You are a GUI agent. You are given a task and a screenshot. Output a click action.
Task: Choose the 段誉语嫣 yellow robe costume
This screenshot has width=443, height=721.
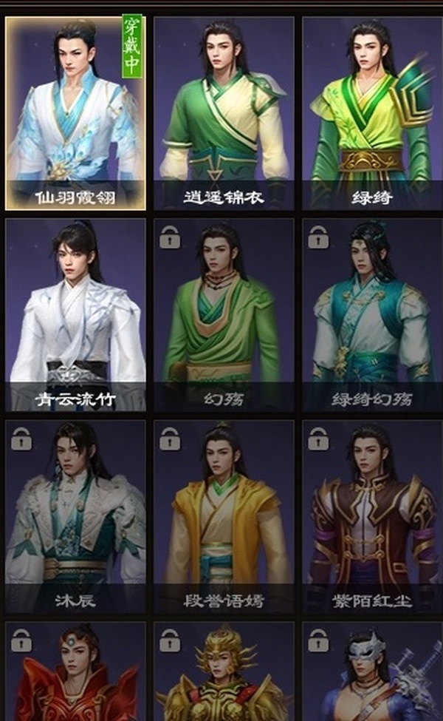(x=224, y=516)
